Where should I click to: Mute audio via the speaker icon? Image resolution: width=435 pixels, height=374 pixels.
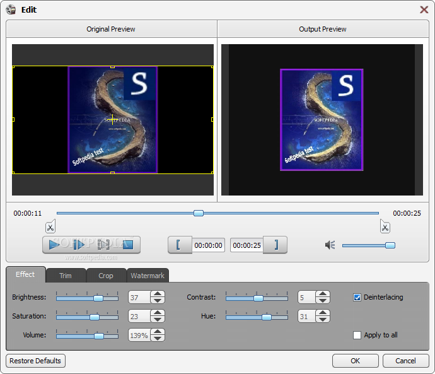tap(330, 245)
